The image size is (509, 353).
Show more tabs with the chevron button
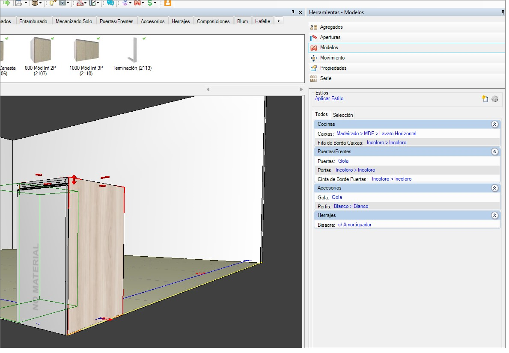[x=279, y=21]
